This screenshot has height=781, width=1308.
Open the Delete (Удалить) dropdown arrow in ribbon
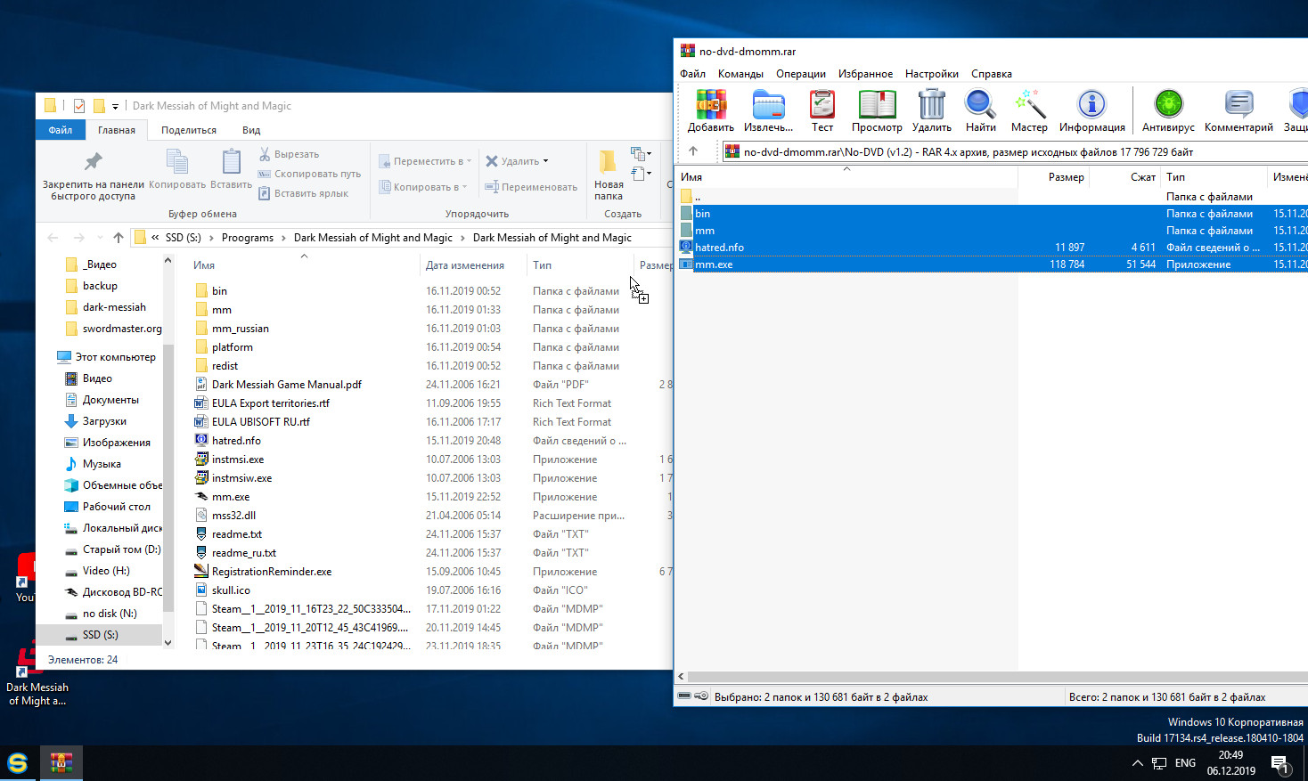pyautogui.click(x=545, y=161)
